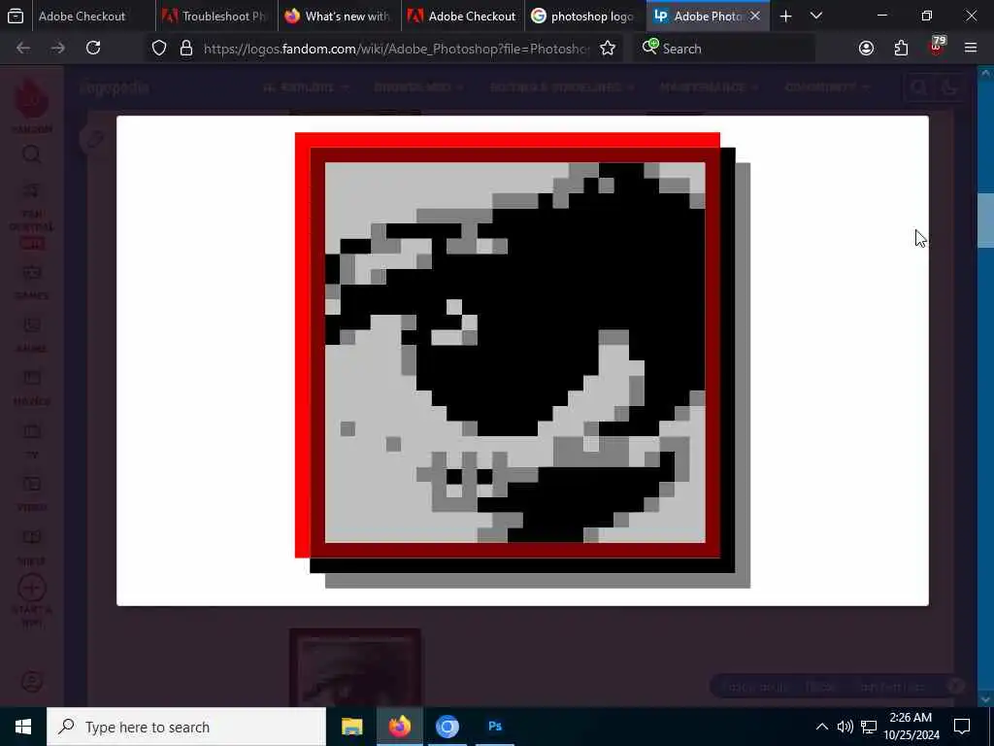Open the Video sidebar section
The image size is (994, 746).
32,494
